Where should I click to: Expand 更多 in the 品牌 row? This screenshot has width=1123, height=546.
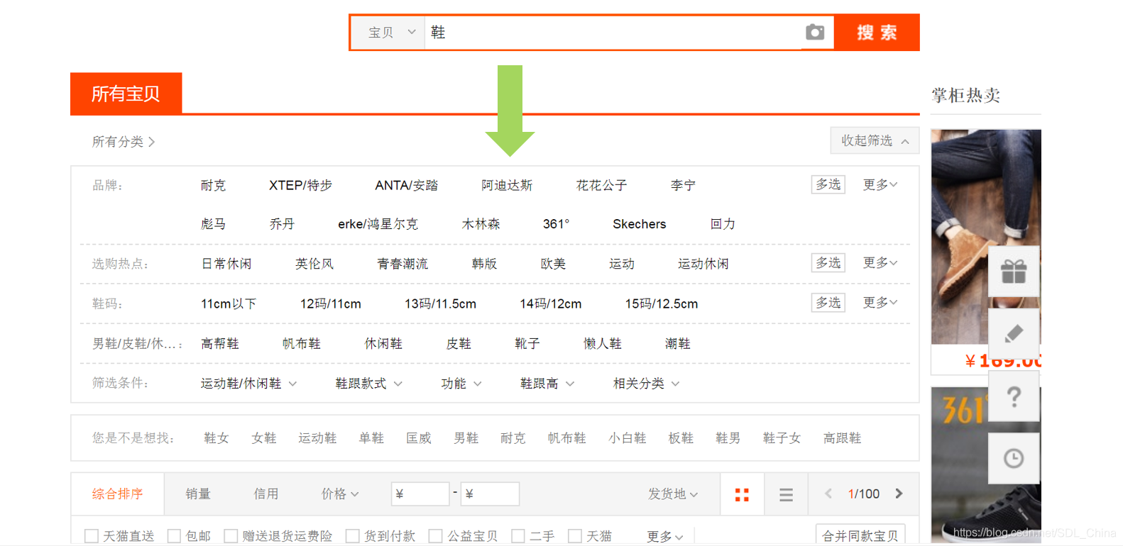point(880,184)
